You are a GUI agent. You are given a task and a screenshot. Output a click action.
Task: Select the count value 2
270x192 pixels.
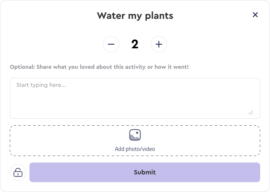tap(135, 44)
